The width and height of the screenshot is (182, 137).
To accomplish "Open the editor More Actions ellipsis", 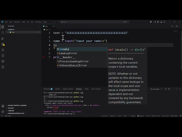I will [180, 26].
